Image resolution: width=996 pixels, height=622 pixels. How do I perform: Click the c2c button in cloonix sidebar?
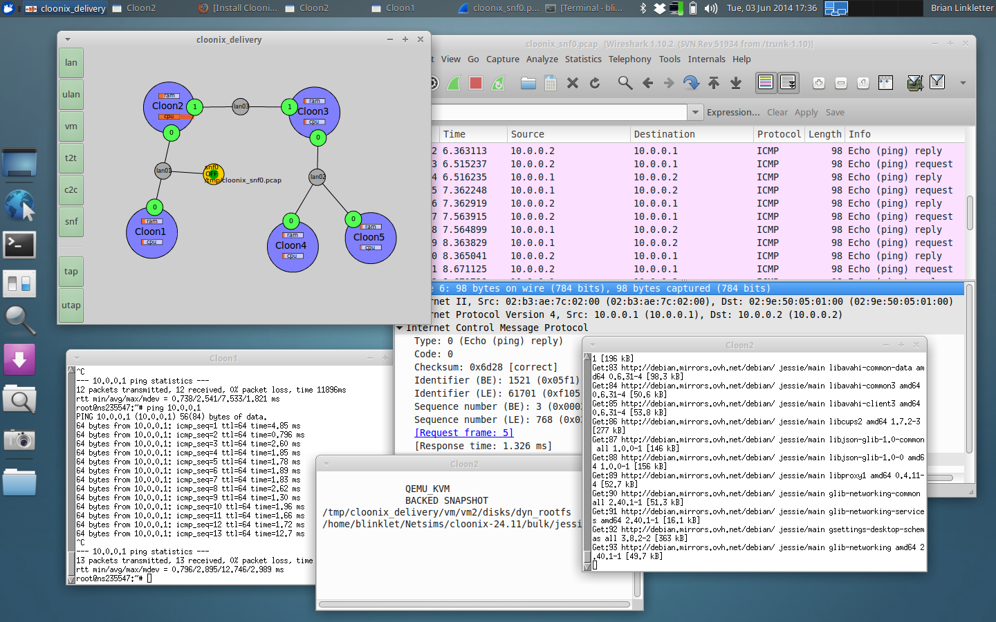tap(71, 190)
